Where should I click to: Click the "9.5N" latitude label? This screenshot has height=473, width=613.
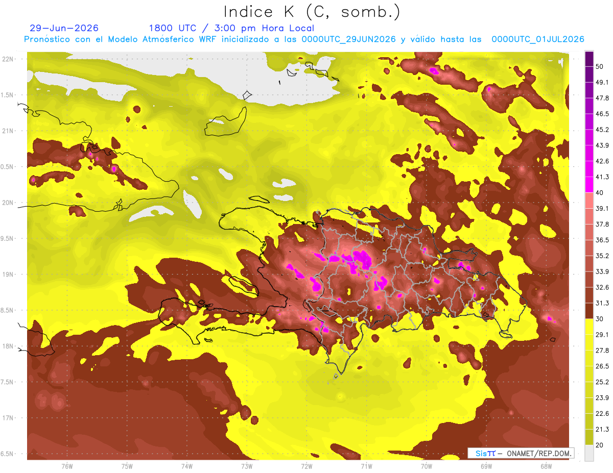[8, 238]
